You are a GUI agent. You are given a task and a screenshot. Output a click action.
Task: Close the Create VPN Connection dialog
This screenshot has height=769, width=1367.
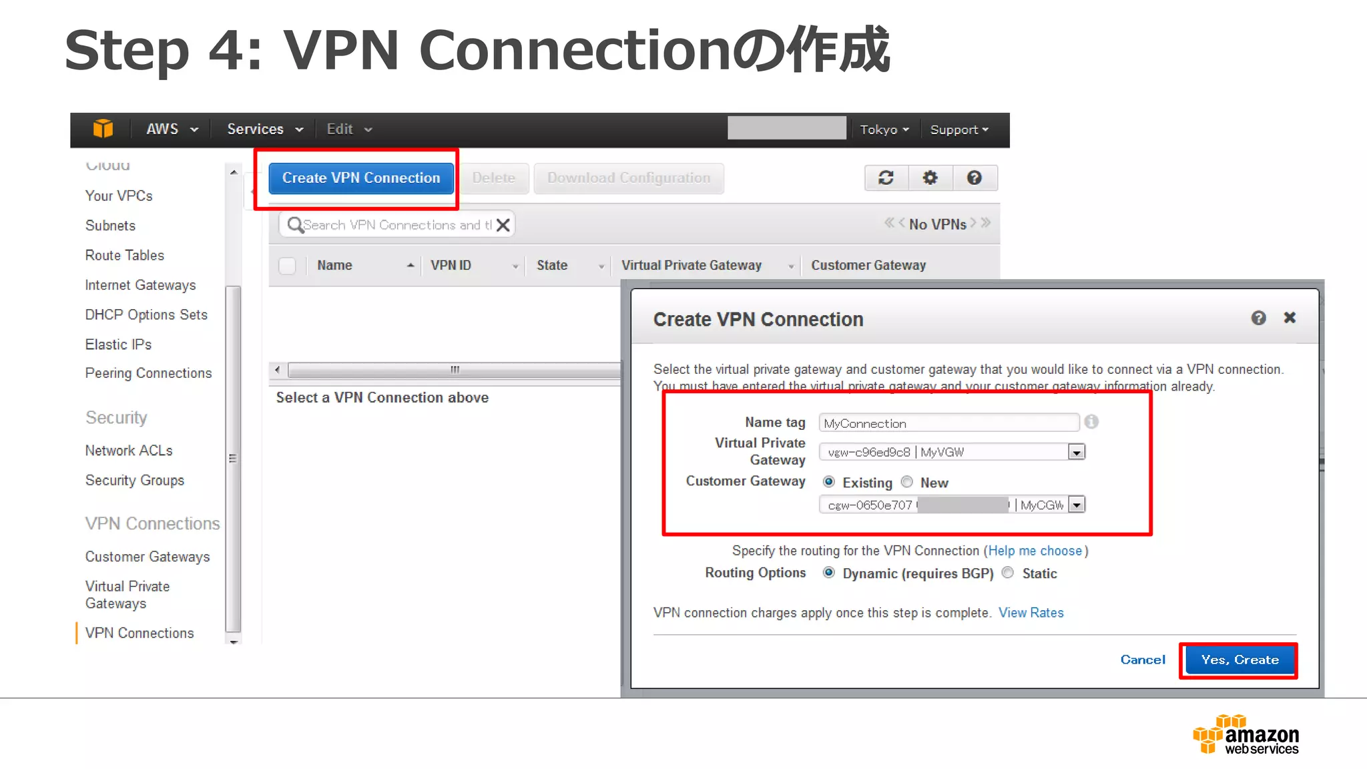pos(1290,318)
